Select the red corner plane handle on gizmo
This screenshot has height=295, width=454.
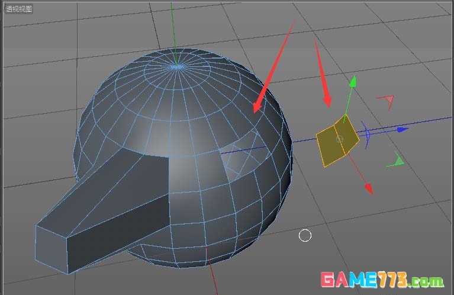click(x=387, y=102)
